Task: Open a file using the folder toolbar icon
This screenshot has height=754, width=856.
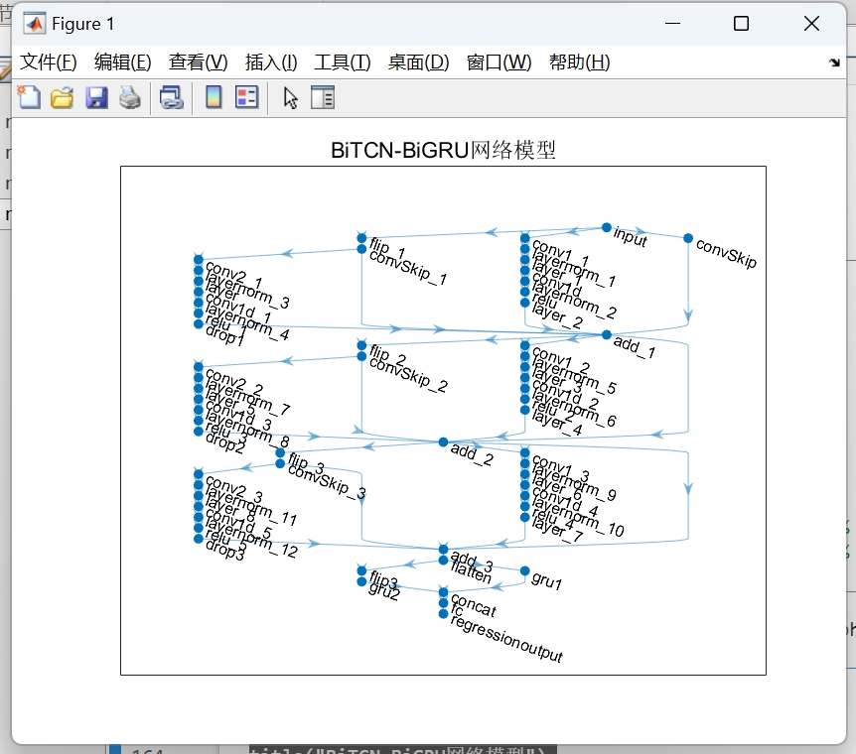Action: point(62,97)
